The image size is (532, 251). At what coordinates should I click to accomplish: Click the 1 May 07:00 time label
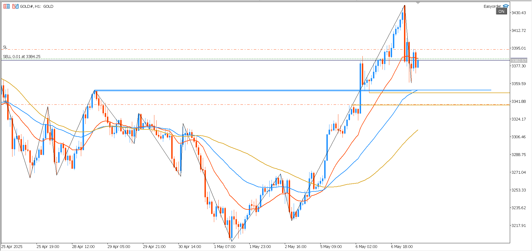coord(225,247)
